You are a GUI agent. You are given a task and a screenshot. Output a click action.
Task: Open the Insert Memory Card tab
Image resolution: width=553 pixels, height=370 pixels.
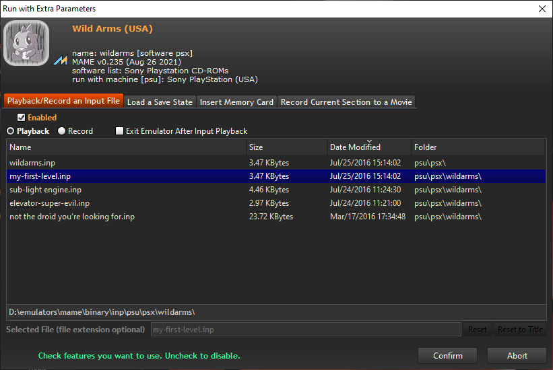[x=236, y=102]
